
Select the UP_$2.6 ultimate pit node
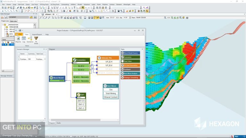(x=108, y=65)
